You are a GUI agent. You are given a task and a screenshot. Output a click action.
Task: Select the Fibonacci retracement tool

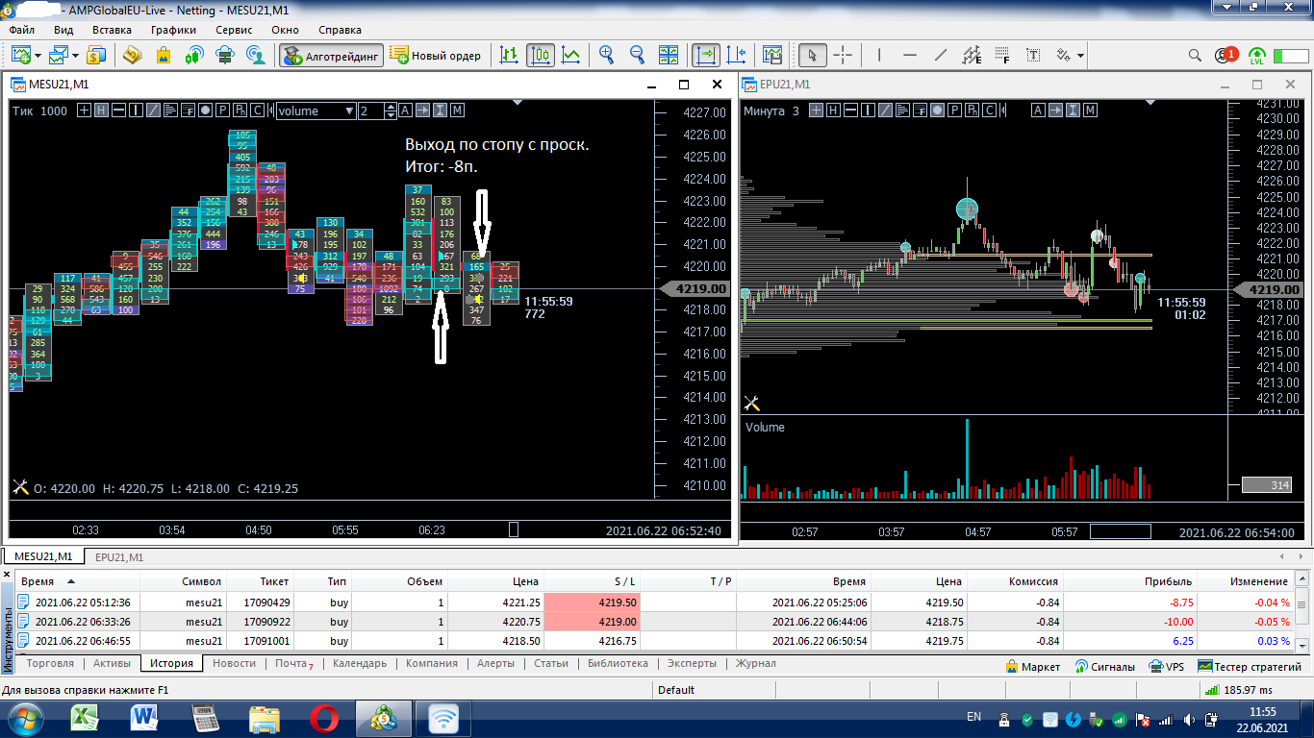pyautogui.click(x=1002, y=55)
